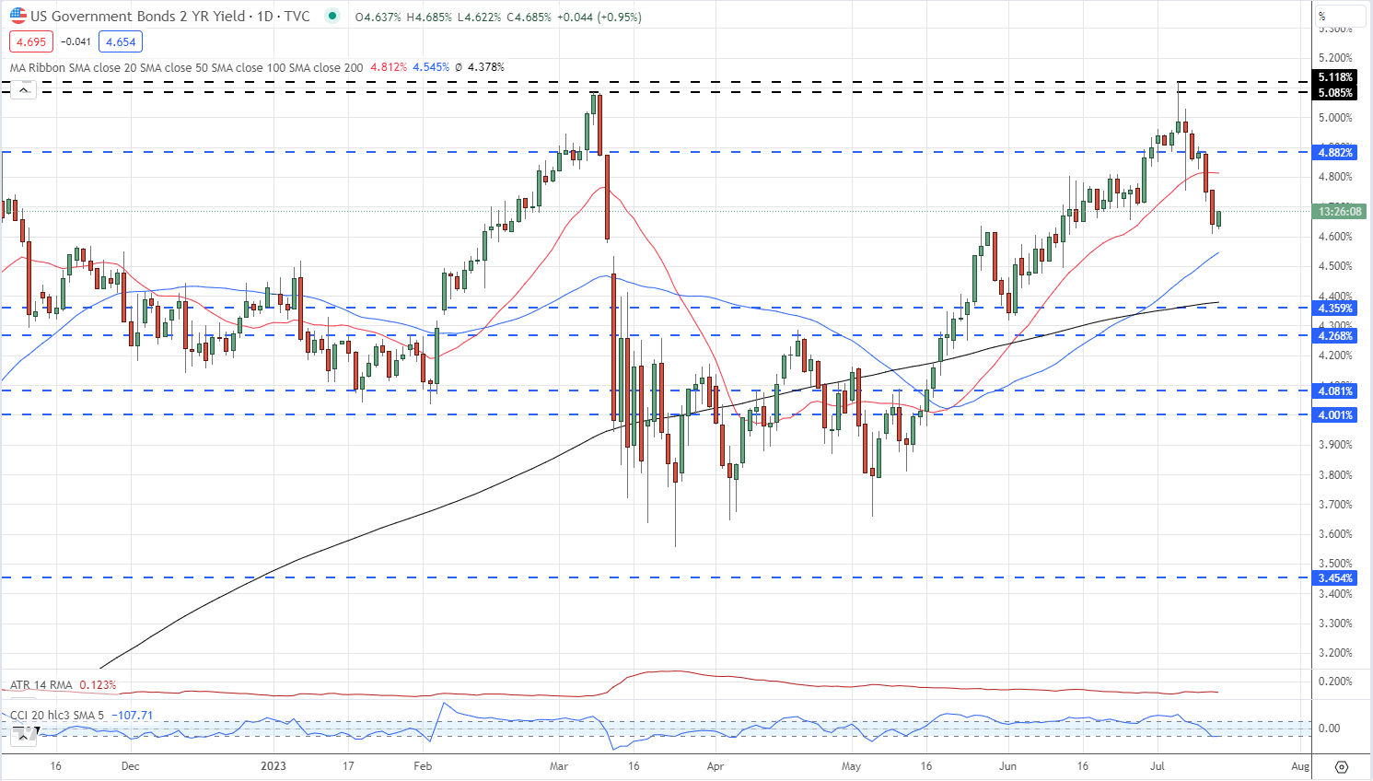Click the 5.118% horizontal line price label

[x=1335, y=77]
